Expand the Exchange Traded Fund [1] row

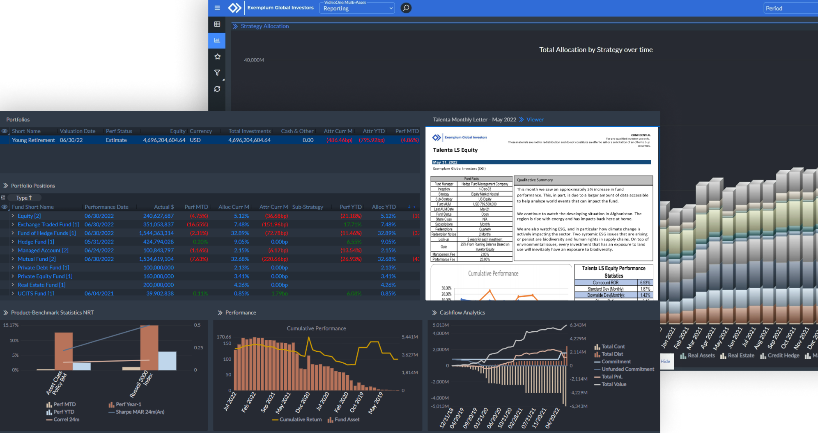pos(13,224)
